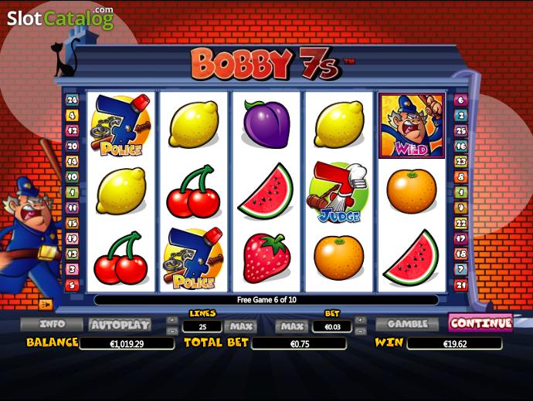
Task: Select payline marker 21
Action: pos(461,285)
